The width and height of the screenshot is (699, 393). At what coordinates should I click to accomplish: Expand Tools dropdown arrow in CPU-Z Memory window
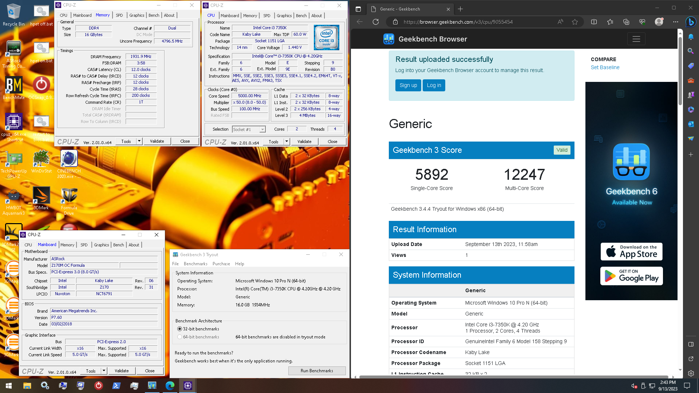pyautogui.click(x=139, y=141)
